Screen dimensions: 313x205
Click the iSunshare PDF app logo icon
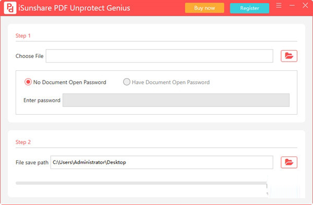click(10, 8)
